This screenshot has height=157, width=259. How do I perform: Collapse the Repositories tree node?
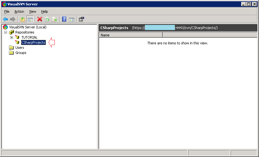(6, 32)
